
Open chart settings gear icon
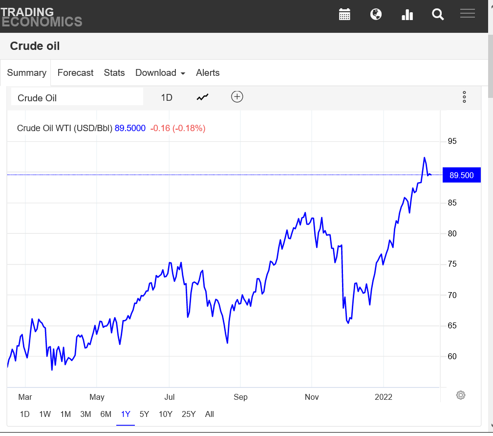point(460,395)
